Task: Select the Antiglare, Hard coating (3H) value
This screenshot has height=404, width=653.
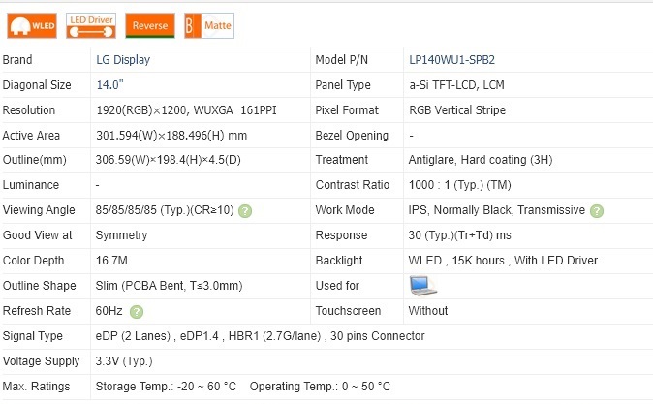Action: click(481, 160)
